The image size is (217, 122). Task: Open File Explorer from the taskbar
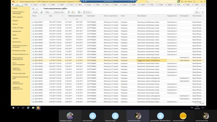(33, 108)
